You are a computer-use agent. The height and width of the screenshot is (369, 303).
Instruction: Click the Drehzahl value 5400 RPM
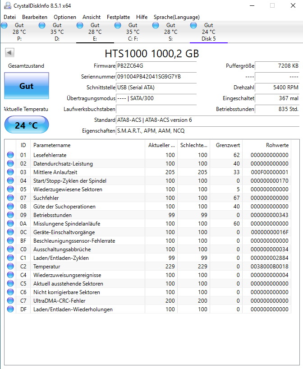[x=277, y=88]
